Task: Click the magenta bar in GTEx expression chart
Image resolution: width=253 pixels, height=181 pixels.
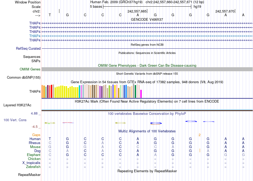Action: (141, 94)
